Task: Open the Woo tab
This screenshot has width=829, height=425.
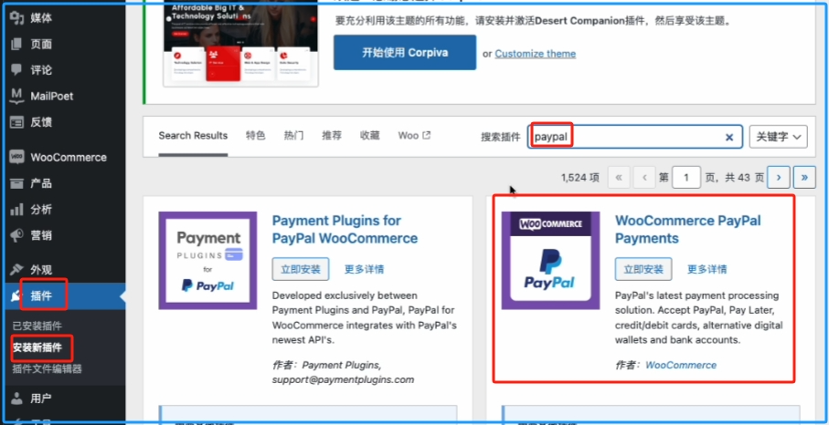Action: (414, 136)
